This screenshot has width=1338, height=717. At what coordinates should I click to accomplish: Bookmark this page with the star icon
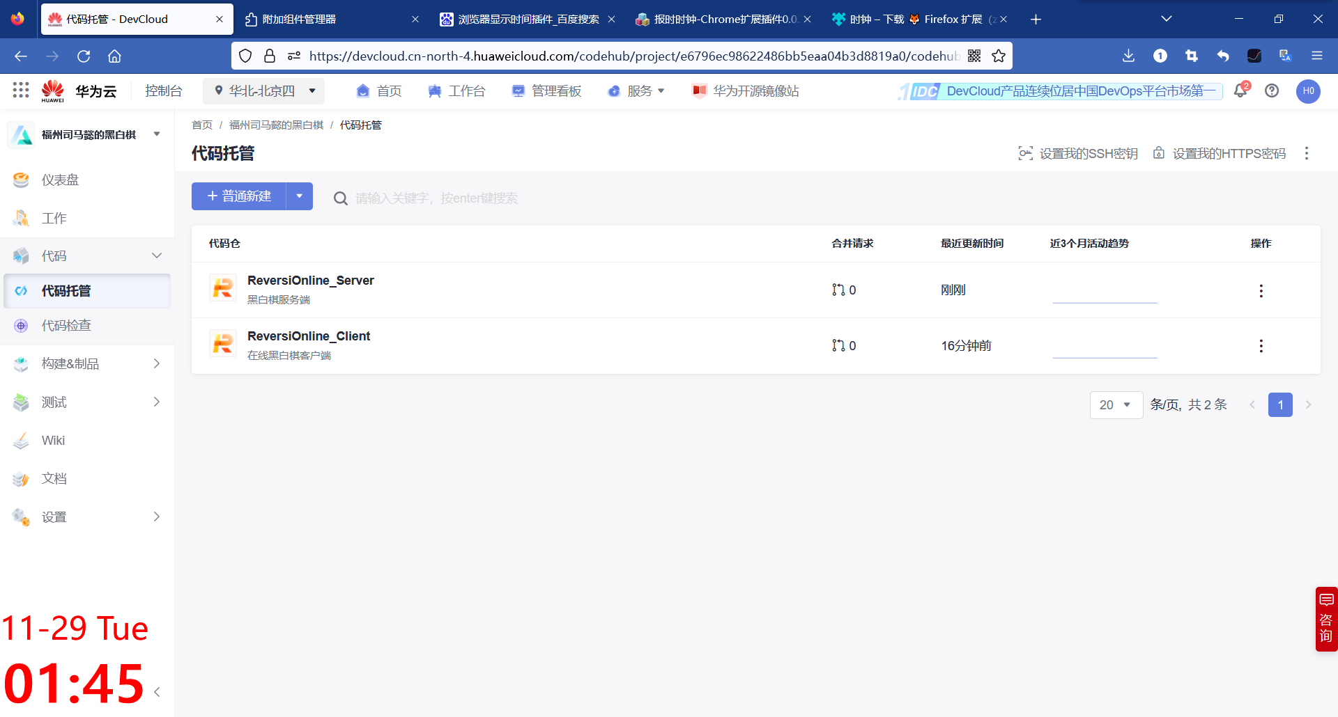[x=999, y=56]
